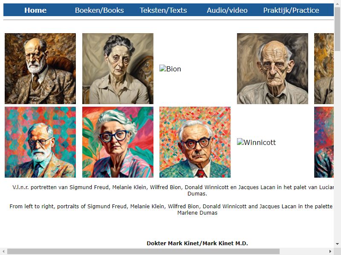Go to Boeken/Books page
341x255 pixels.
(x=99, y=10)
